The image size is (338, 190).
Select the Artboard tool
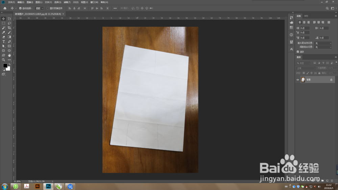(x=9, y=19)
